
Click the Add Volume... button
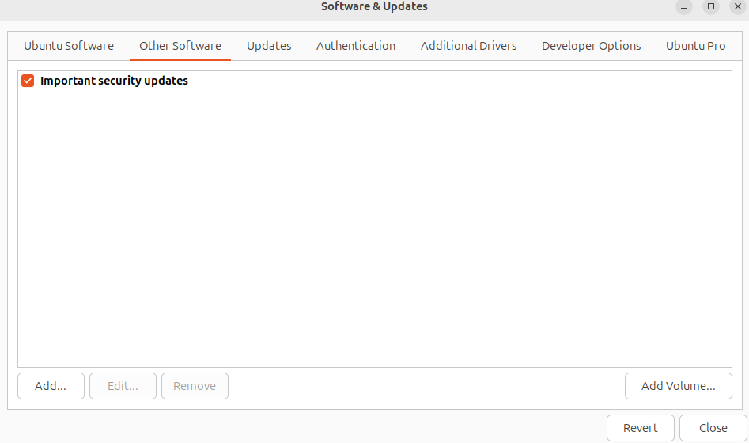[678, 386]
